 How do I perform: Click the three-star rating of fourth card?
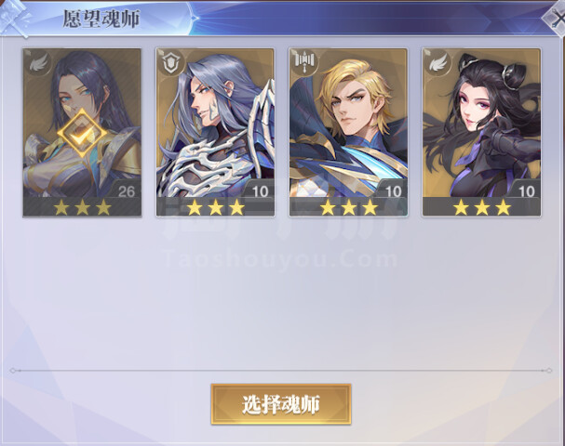click(x=482, y=207)
